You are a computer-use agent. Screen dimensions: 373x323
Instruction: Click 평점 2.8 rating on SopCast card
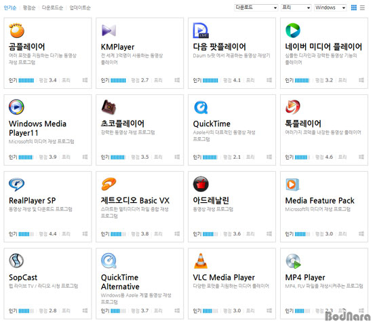pyautogui.click(x=48, y=310)
